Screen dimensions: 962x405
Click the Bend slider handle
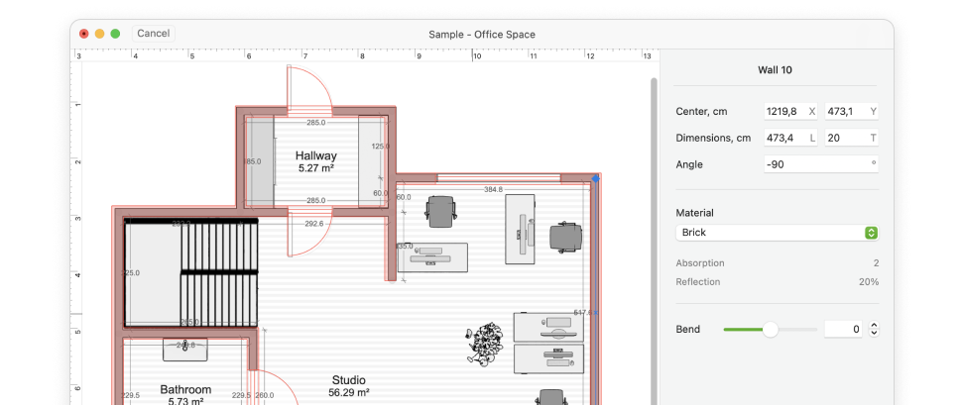click(770, 330)
